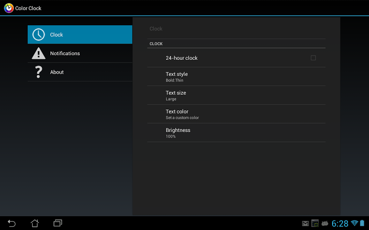The height and width of the screenshot is (230, 369).
Task: Click the 6:28 system time
Action: [340, 224]
